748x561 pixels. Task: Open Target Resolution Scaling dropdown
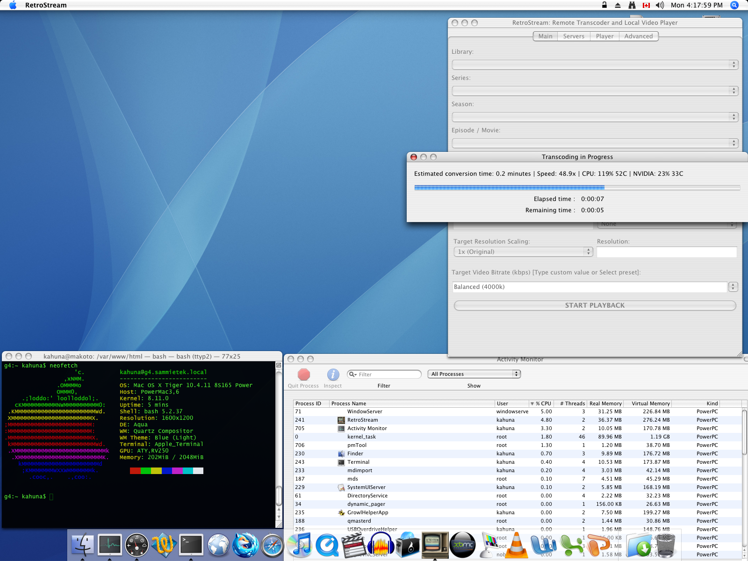523,252
